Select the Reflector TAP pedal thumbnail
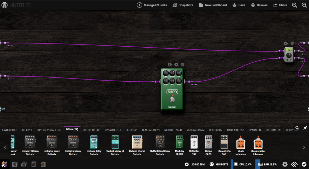Image resolution: width=309 pixels, height=169 pixels. pos(194,145)
